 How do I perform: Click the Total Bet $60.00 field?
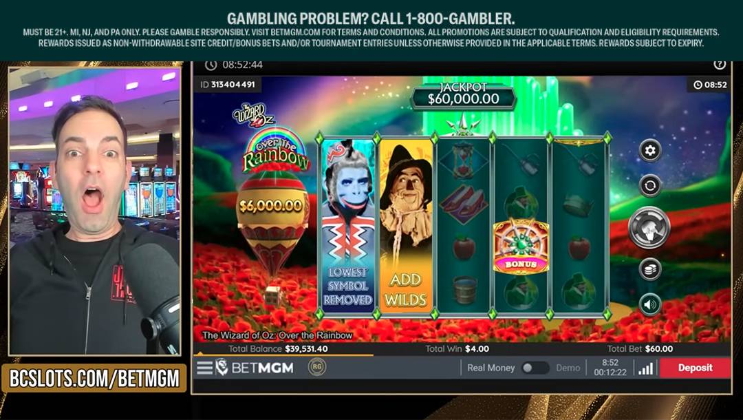(640, 349)
